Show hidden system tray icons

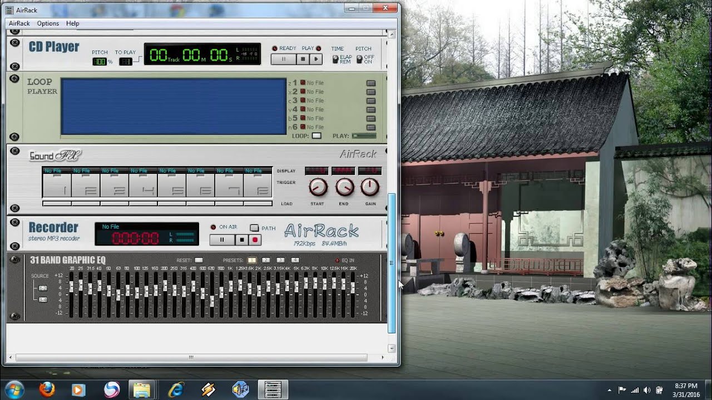pyautogui.click(x=609, y=390)
